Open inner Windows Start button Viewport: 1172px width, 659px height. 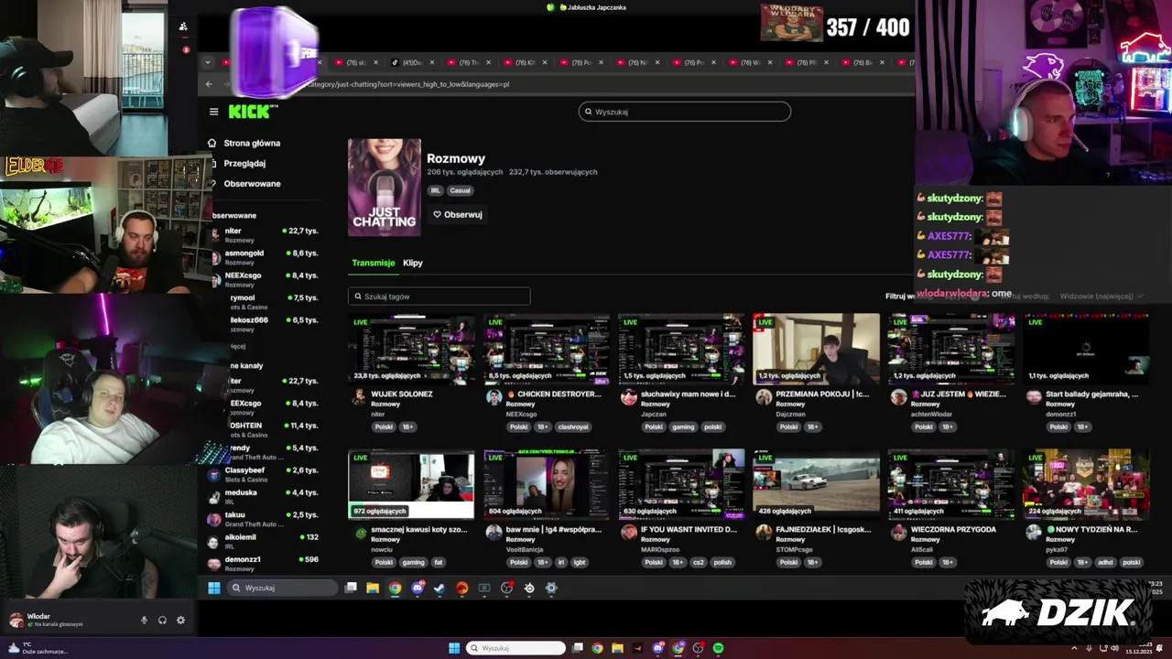pos(214,588)
